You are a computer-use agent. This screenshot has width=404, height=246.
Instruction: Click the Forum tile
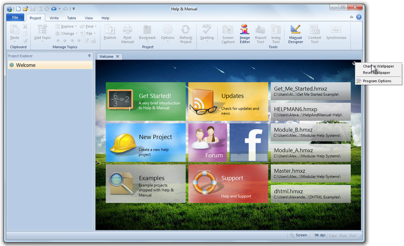(207, 143)
